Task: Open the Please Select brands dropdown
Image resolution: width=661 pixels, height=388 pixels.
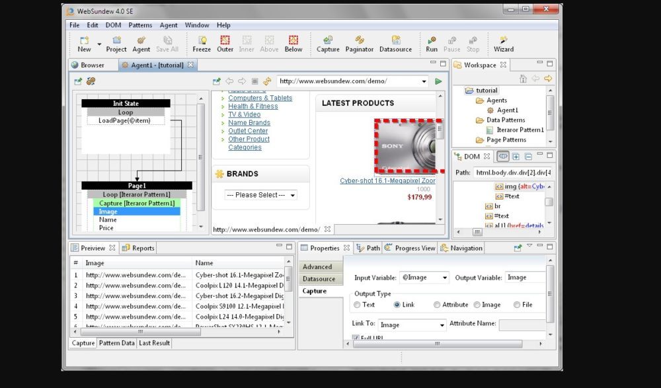Action: pyautogui.click(x=260, y=195)
